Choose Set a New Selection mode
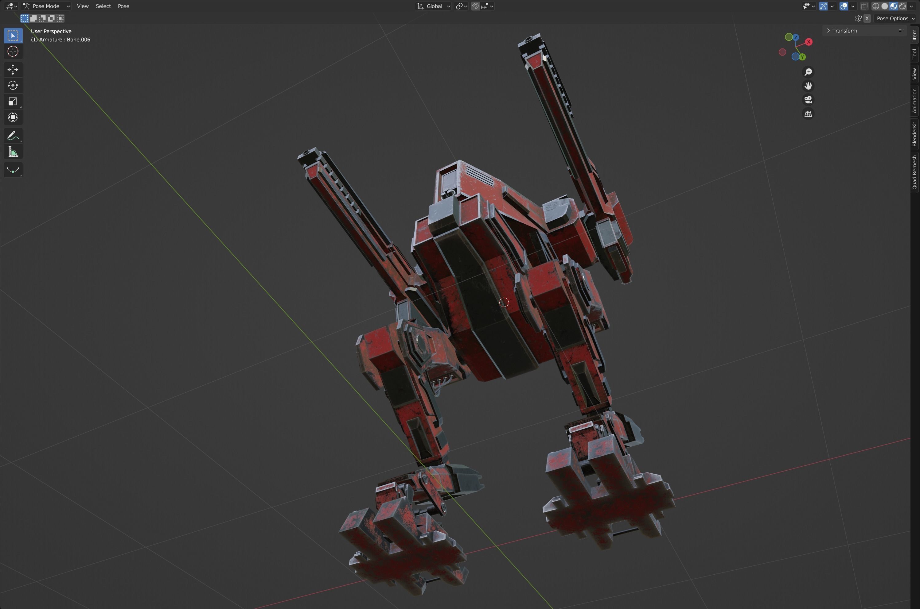Screen dimensions: 920x609 (x=25, y=18)
